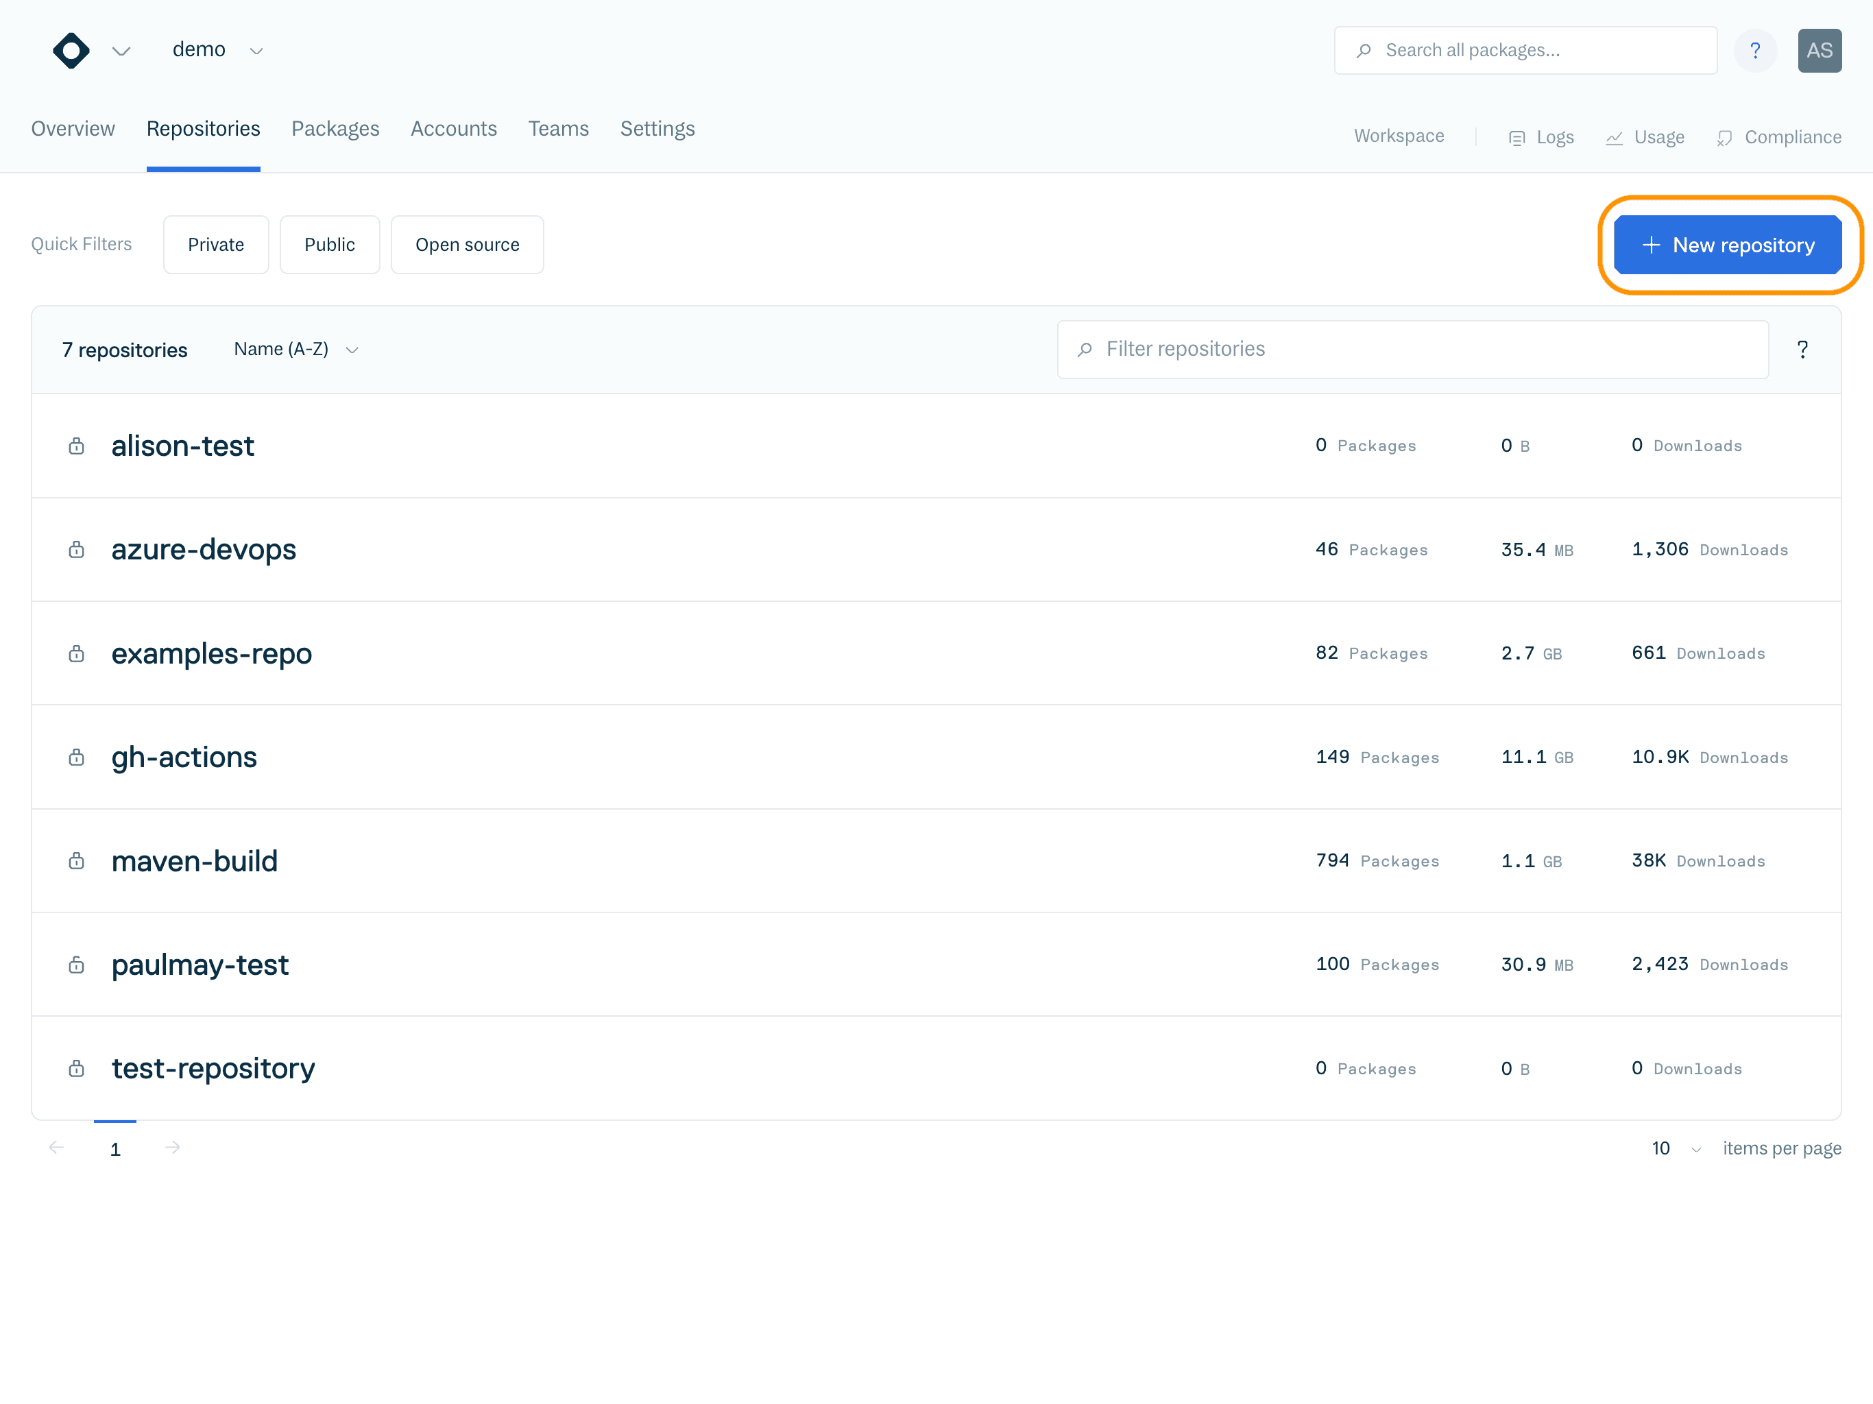Open the gh-actions repository

pos(184,757)
